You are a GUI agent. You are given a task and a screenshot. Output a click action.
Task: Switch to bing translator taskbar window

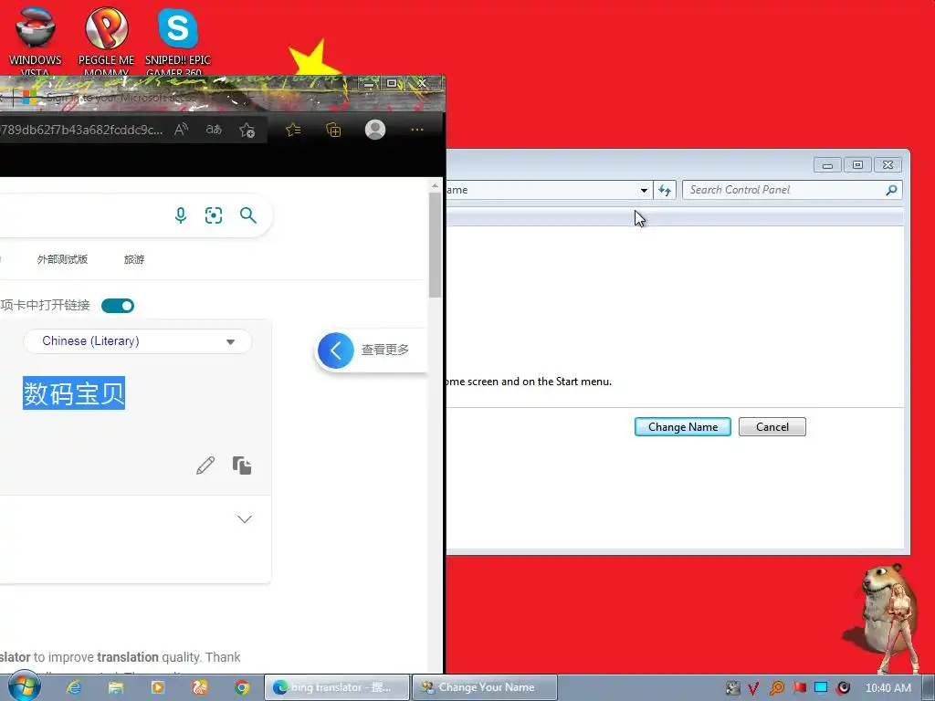[x=337, y=687]
